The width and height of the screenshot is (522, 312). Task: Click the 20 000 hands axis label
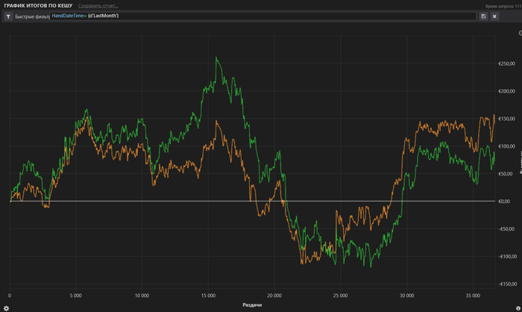pyautogui.click(x=274, y=296)
